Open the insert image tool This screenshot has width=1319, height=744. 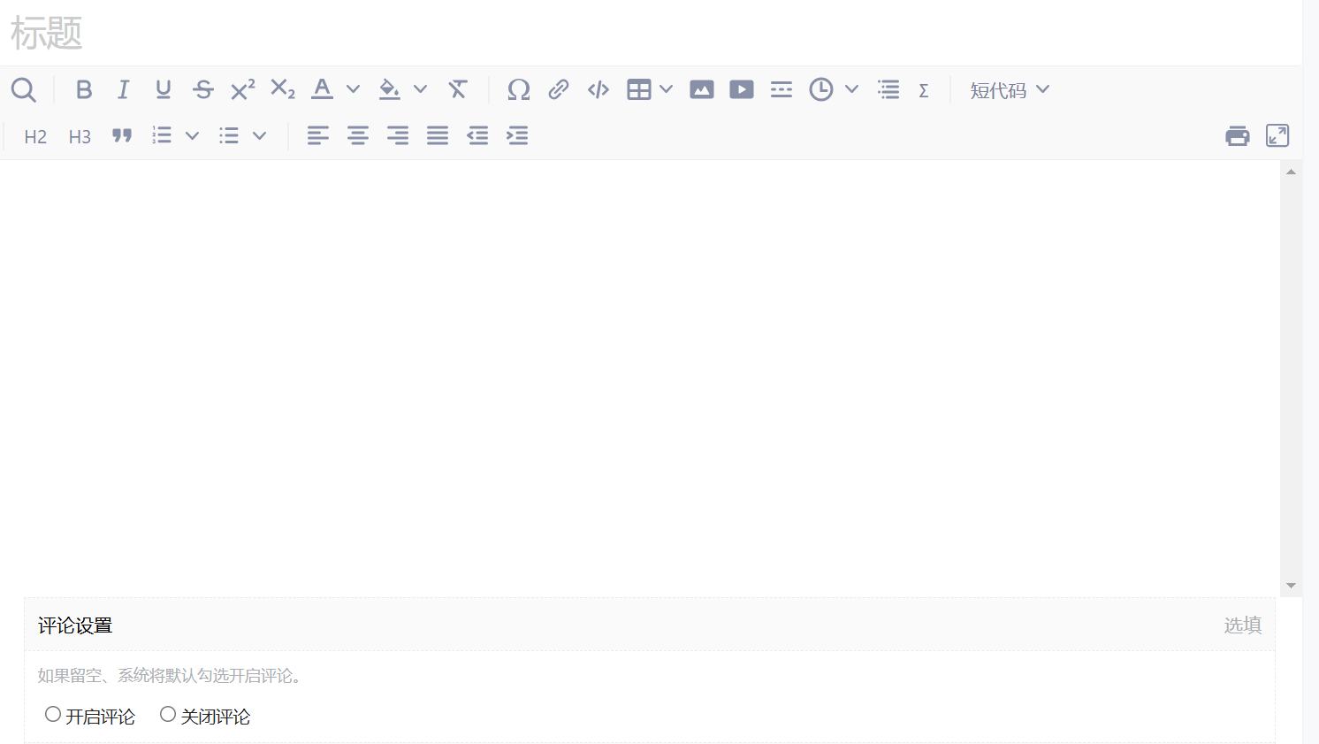(x=702, y=89)
